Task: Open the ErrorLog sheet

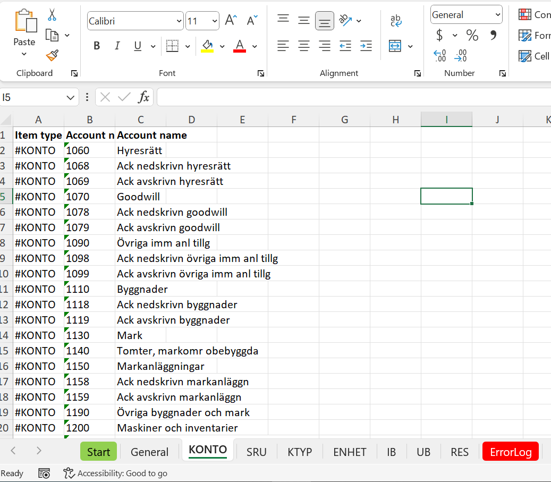Action: point(510,452)
